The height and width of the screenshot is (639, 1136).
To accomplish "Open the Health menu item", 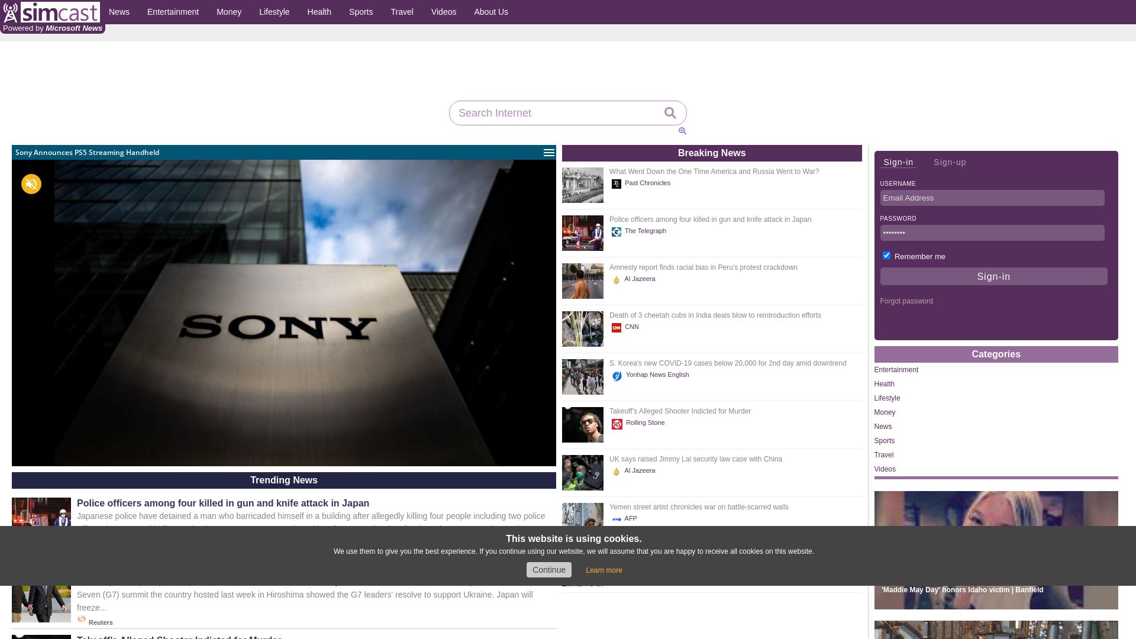I will (319, 12).
